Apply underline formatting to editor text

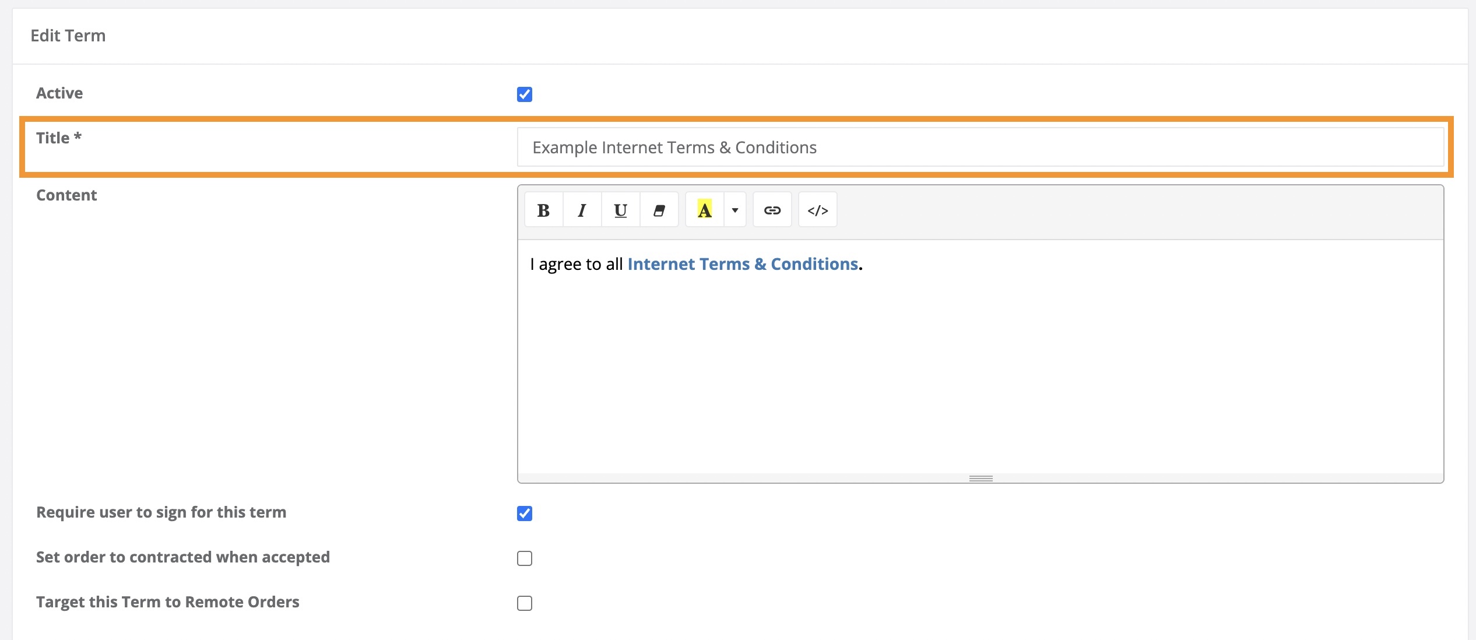click(620, 210)
